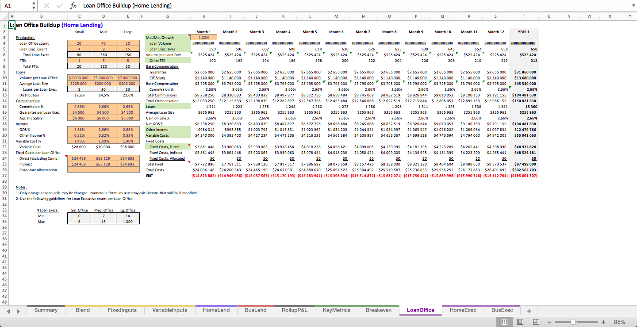Add a new sheet with plus button
Image resolution: width=637 pixels, height=327 pixels.
[528, 311]
